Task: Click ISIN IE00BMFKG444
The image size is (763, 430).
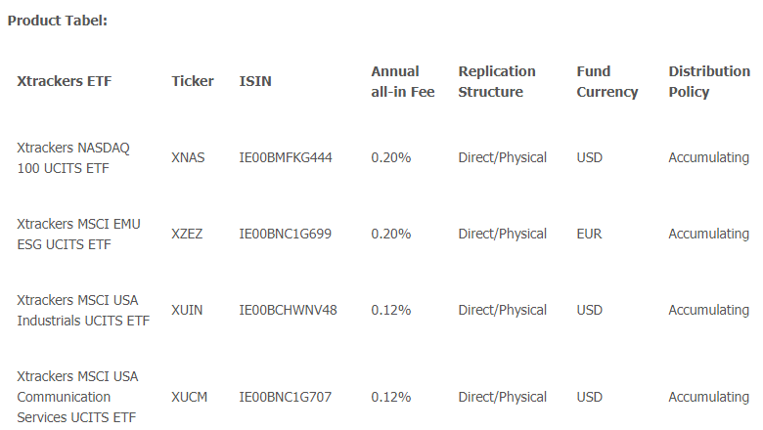Action: [x=286, y=158]
